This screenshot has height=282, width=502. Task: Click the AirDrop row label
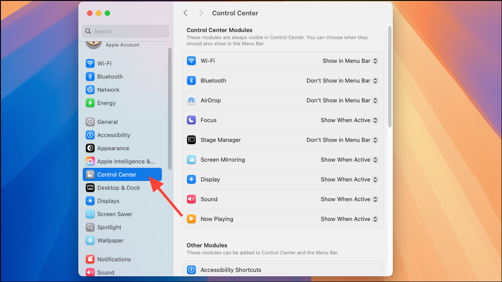point(211,101)
